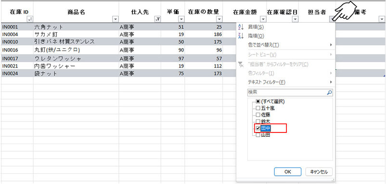Confirm the filter with OK
Image resolution: width=386 pixels, height=184 pixels.
tap(287, 172)
